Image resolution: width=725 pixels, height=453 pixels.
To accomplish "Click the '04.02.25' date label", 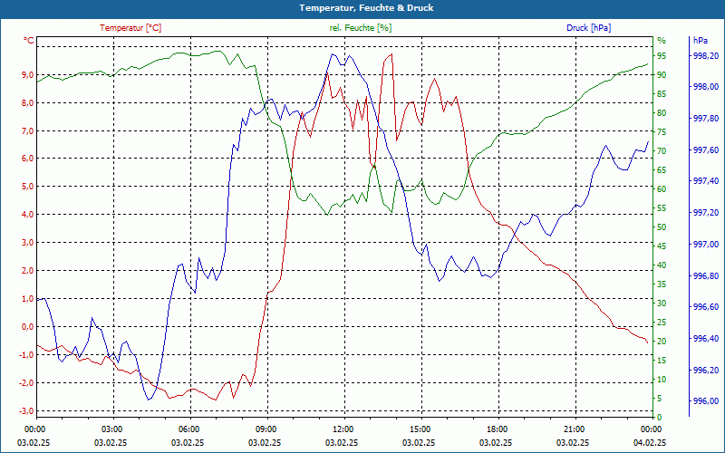I will click(650, 442).
